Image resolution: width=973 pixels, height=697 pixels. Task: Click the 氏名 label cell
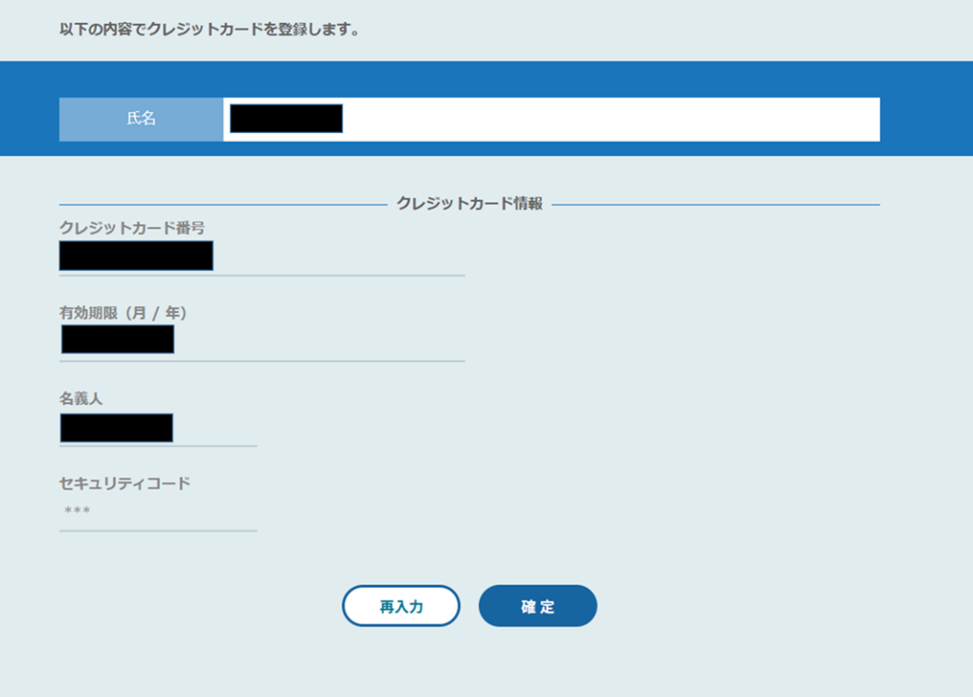point(141,119)
